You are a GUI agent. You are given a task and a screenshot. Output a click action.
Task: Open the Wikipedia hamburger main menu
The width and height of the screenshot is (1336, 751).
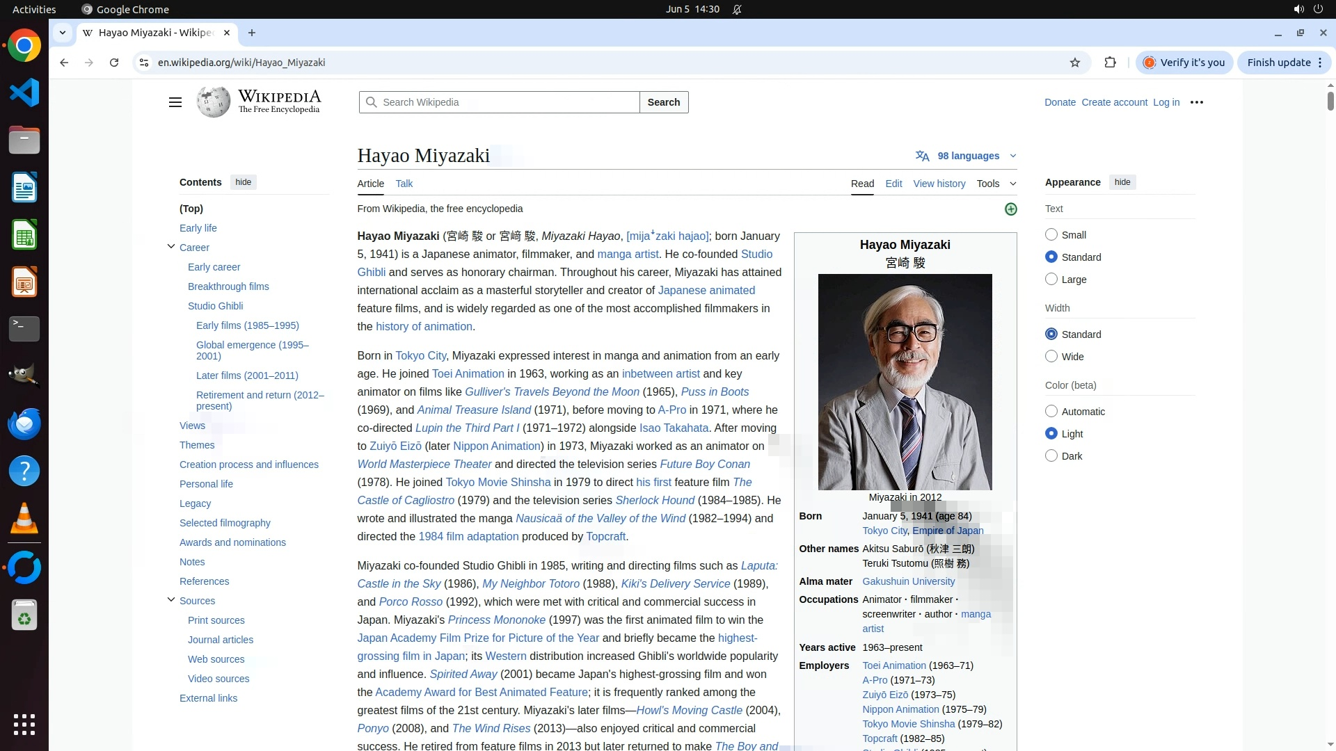[x=175, y=102]
